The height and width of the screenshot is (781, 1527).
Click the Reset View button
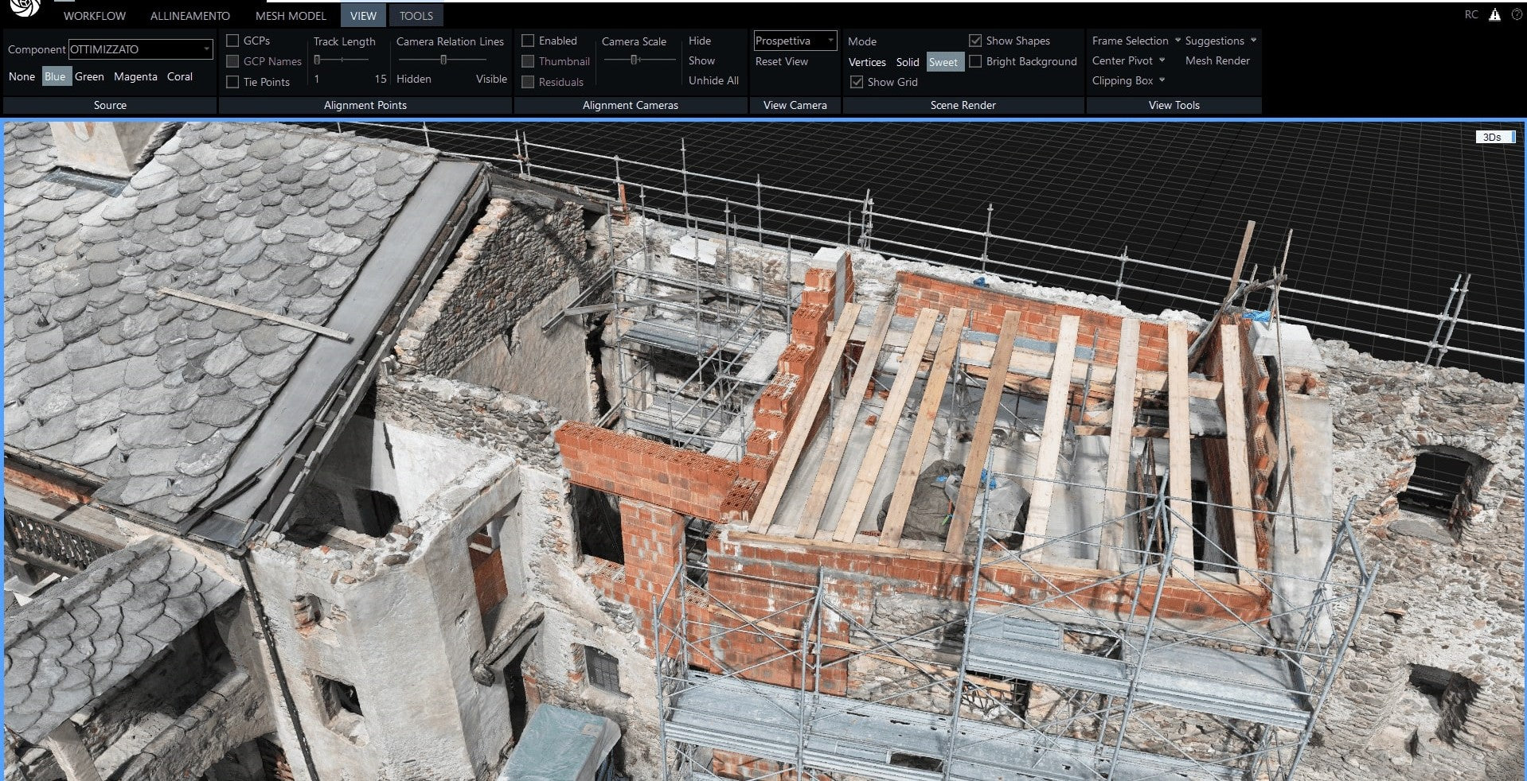[781, 61]
